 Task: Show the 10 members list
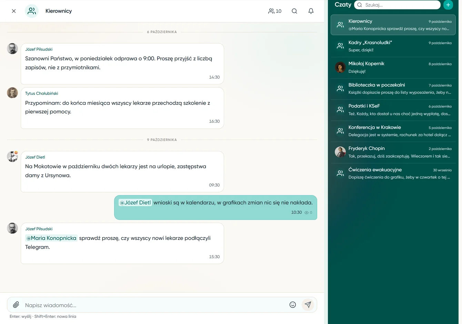[x=275, y=11]
